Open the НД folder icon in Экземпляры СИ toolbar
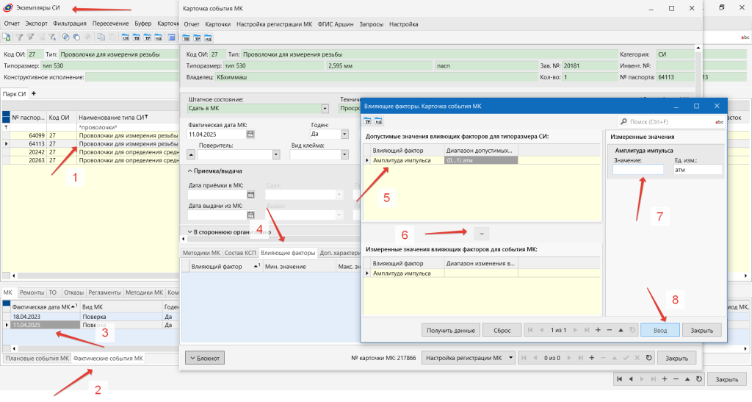This screenshot has height=402, width=752. [159, 37]
